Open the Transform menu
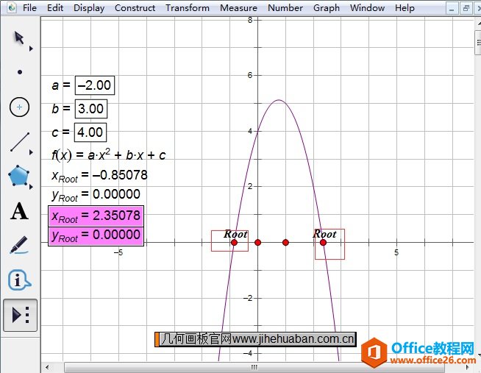 [188, 7]
